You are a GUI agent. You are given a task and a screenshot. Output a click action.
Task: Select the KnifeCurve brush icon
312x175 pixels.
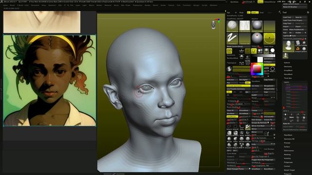248,133
